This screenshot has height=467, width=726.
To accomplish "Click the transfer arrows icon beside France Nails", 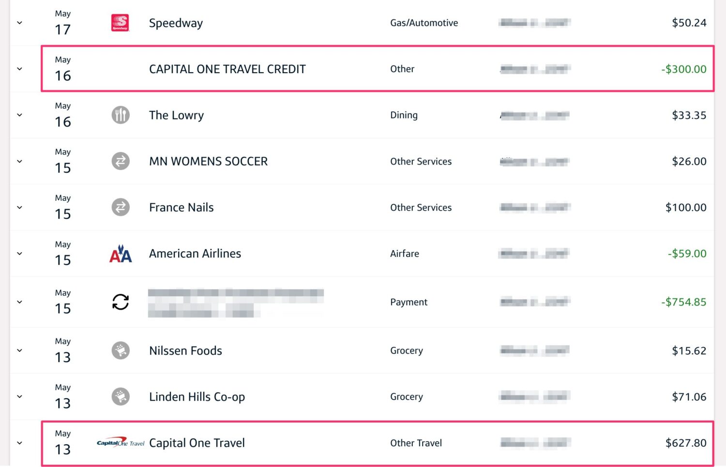I will coord(120,207).
